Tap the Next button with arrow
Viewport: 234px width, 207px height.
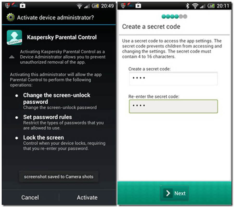(174, 193)
